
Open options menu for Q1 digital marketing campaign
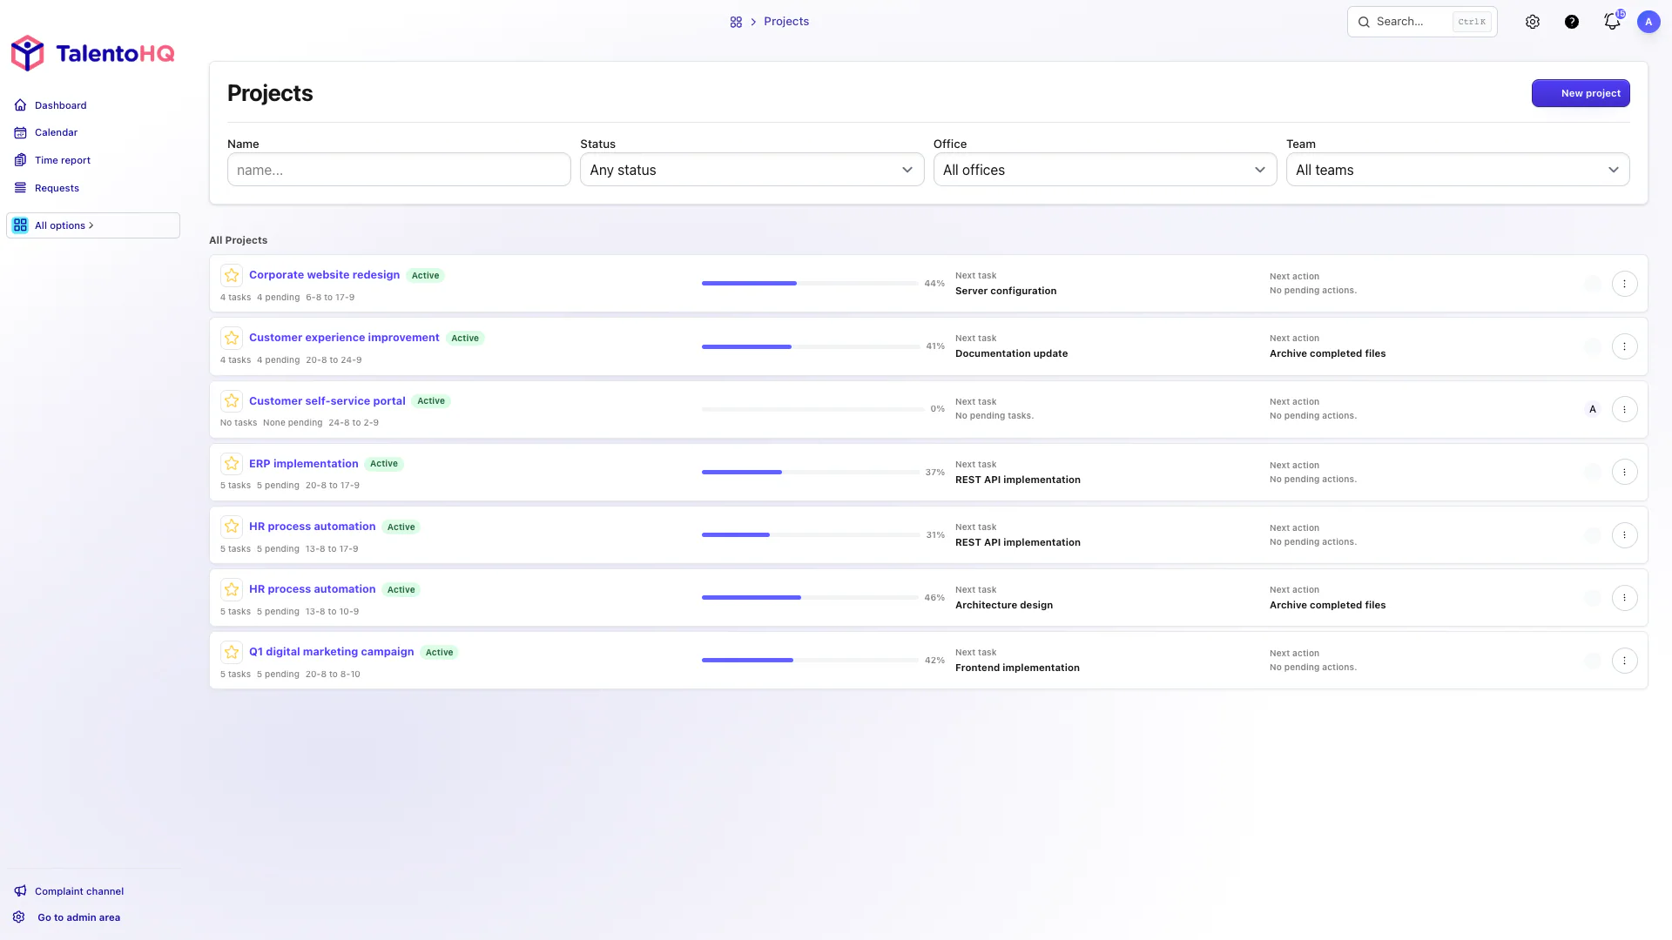pos(1624,661)
